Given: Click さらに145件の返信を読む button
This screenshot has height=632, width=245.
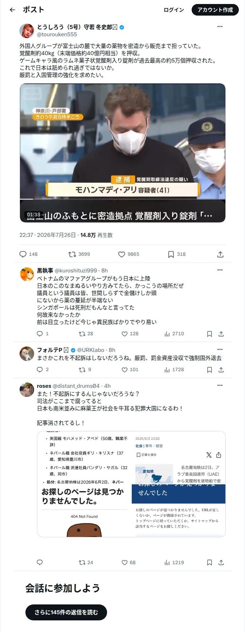Looking at the screenshot, I should 66,612.
